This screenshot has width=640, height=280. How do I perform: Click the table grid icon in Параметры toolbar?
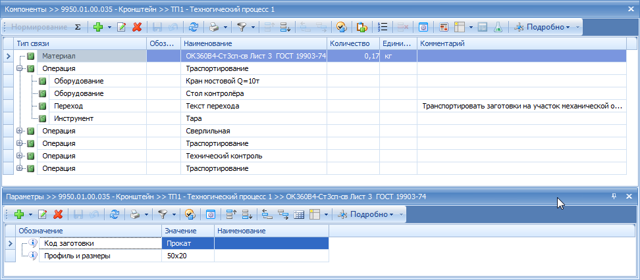(x=299, y=214)
